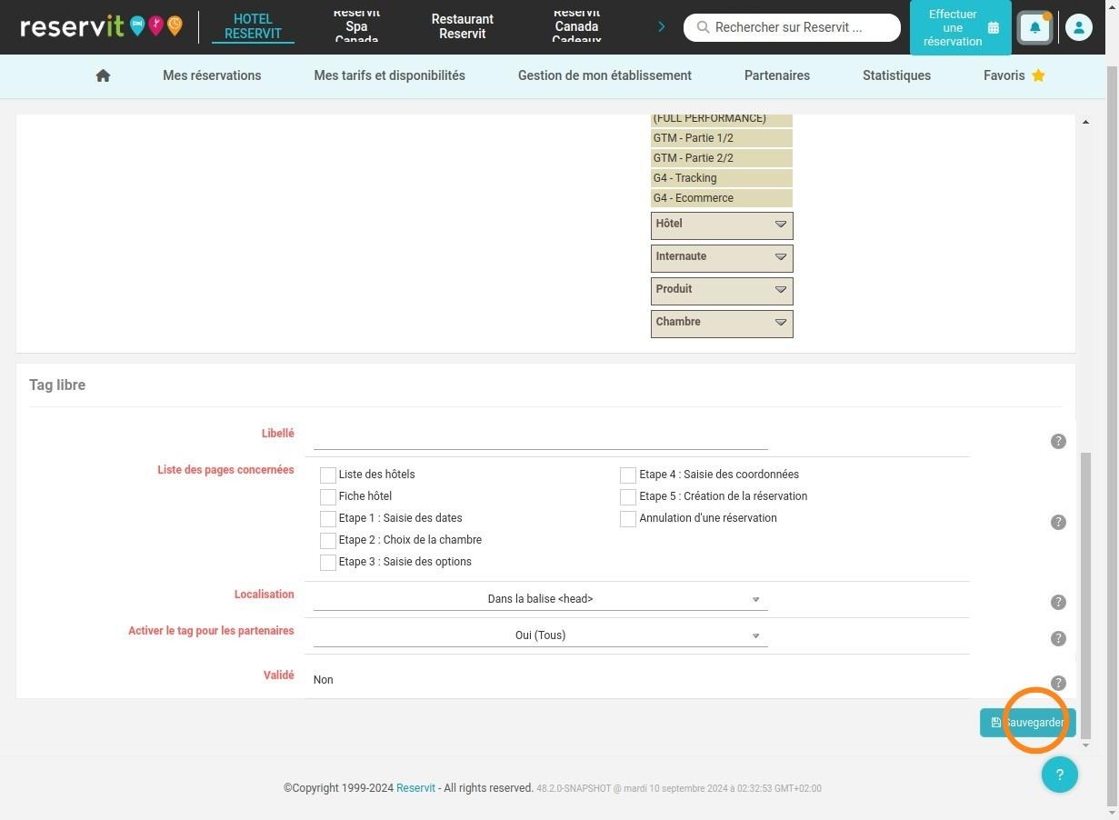Click the help icon next to Libellé
Image resolution: width=1119 pixels, height=820 pixels.
tap(1058, 441)
